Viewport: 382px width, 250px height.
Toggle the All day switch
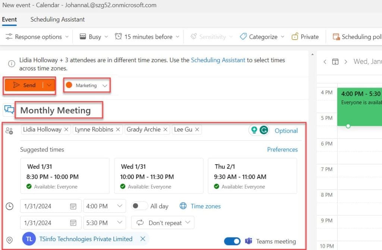140,206
